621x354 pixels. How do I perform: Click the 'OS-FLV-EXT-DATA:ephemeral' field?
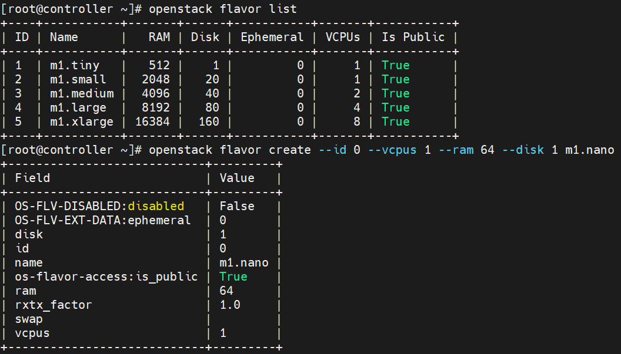pos(103,220)
